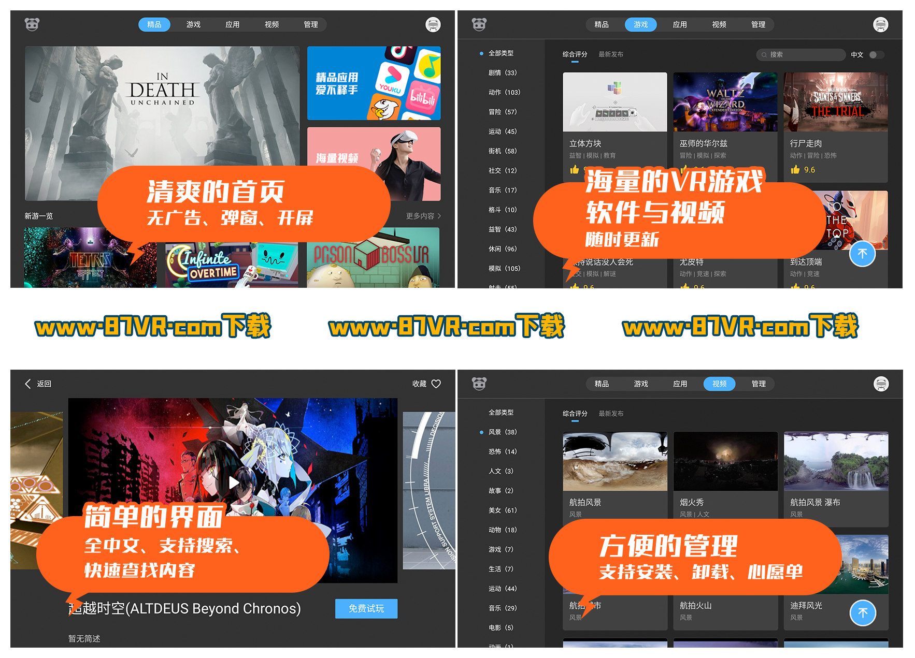Go back with the 返回 chevron on the detail screen
The width and height of the screenshot is (915, 658).
tap(28, 384)
